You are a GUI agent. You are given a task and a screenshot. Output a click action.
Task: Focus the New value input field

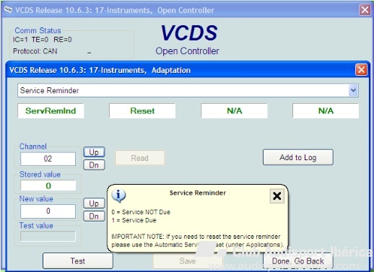point(48,211)
